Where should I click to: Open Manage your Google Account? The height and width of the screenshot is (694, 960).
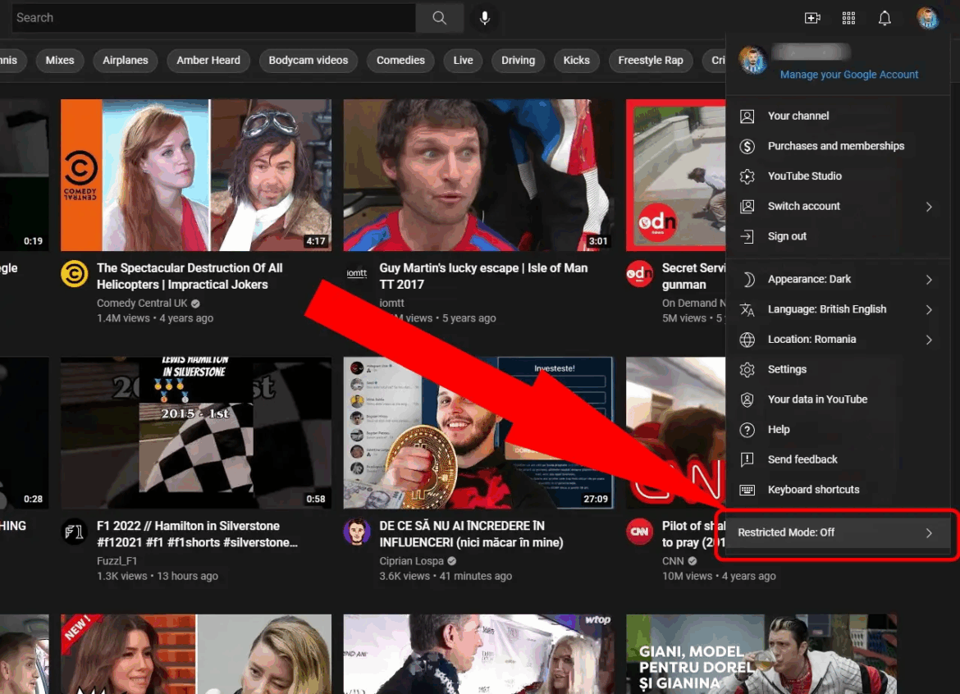click(849, 74)
